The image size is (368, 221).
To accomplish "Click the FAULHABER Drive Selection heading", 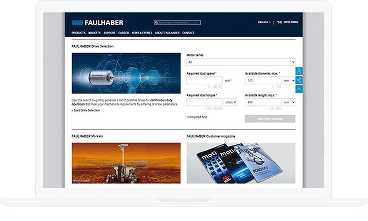I will [93, 46].
